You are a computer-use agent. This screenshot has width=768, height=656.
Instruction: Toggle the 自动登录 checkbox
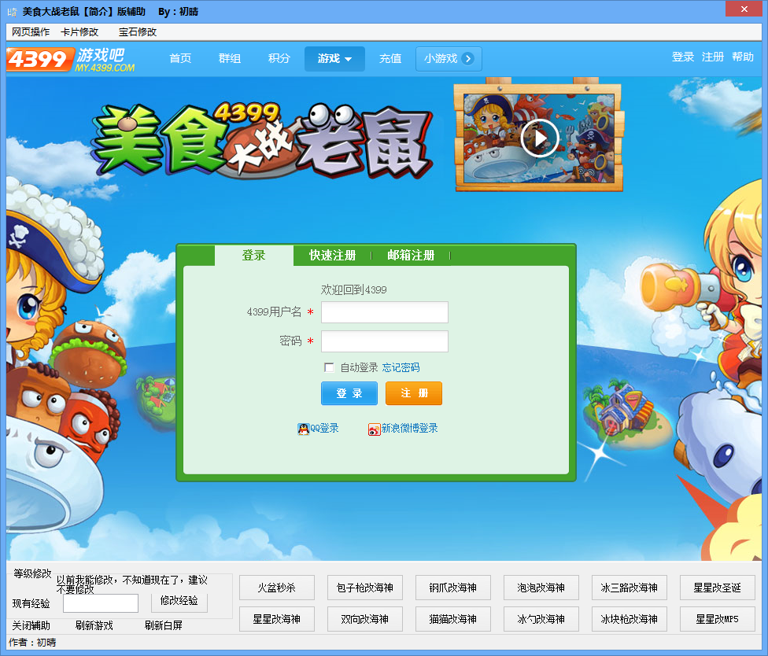[329, 367]
